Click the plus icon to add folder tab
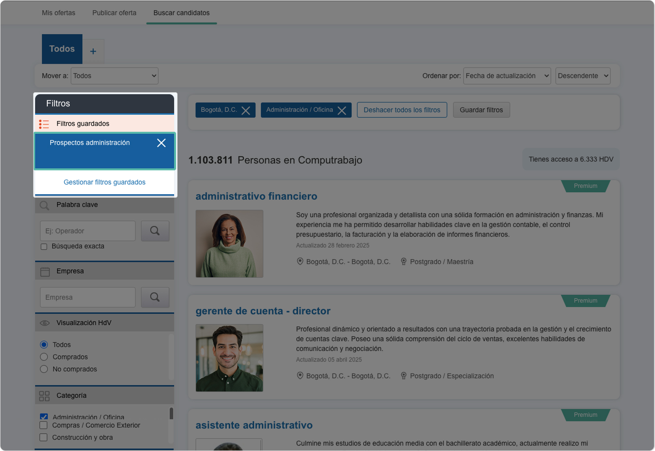The image size is (655, 451). 93,51
